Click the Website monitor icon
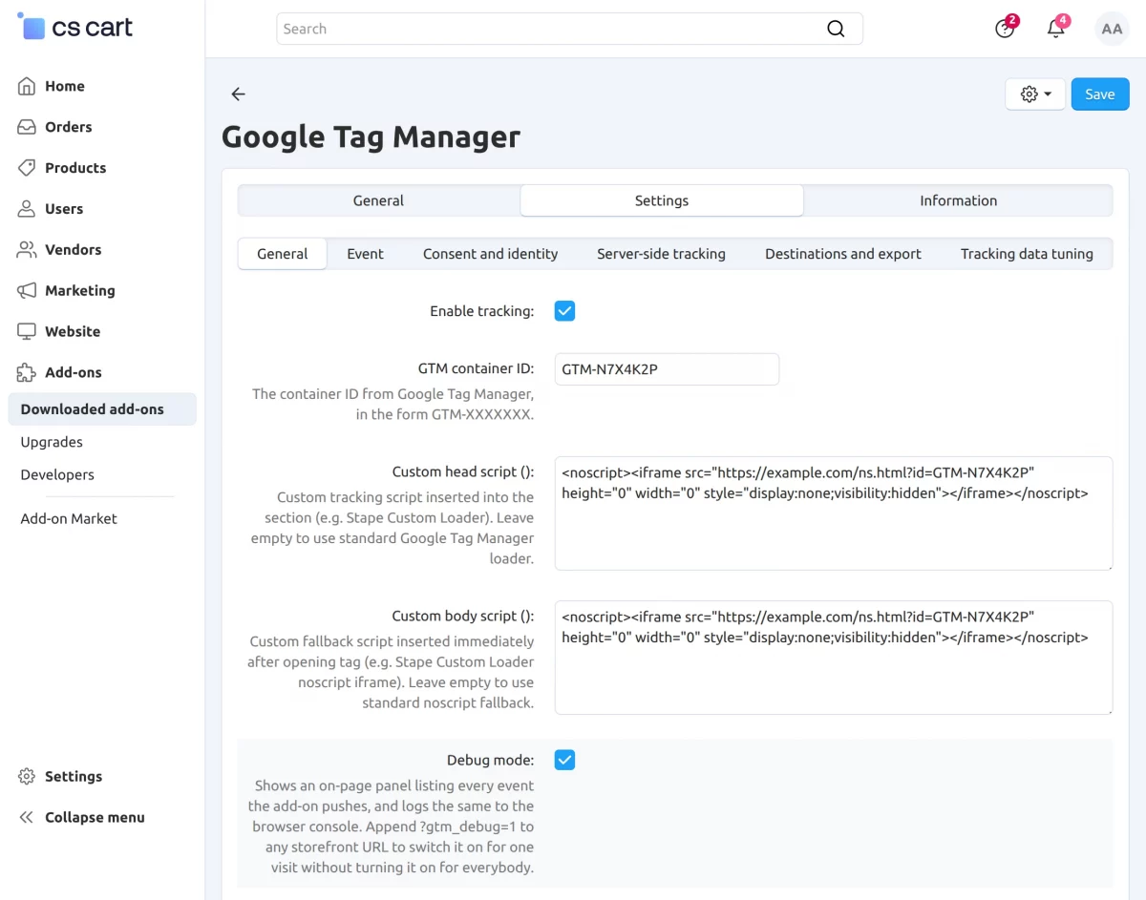1146x900 pixels. pos(27,332)
